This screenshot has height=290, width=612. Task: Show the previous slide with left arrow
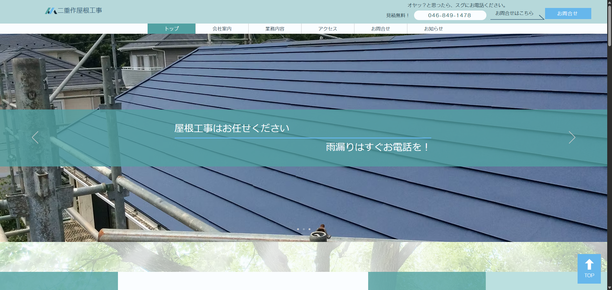click(35, 138)
